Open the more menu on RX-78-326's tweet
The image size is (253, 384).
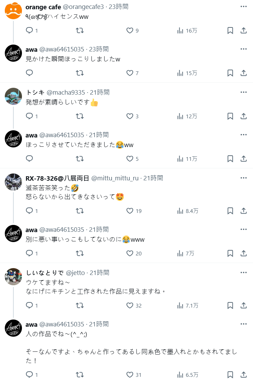tap(243, 178)
